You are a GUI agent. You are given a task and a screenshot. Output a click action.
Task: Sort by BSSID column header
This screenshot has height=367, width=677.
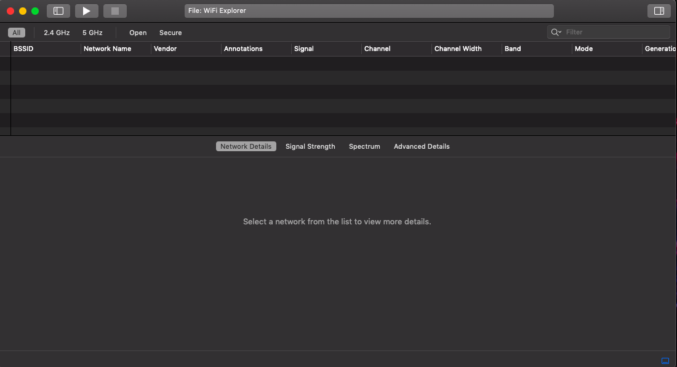(46, 49)
